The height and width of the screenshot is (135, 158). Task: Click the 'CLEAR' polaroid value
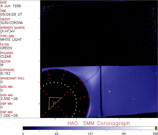[x=6, y=56]
